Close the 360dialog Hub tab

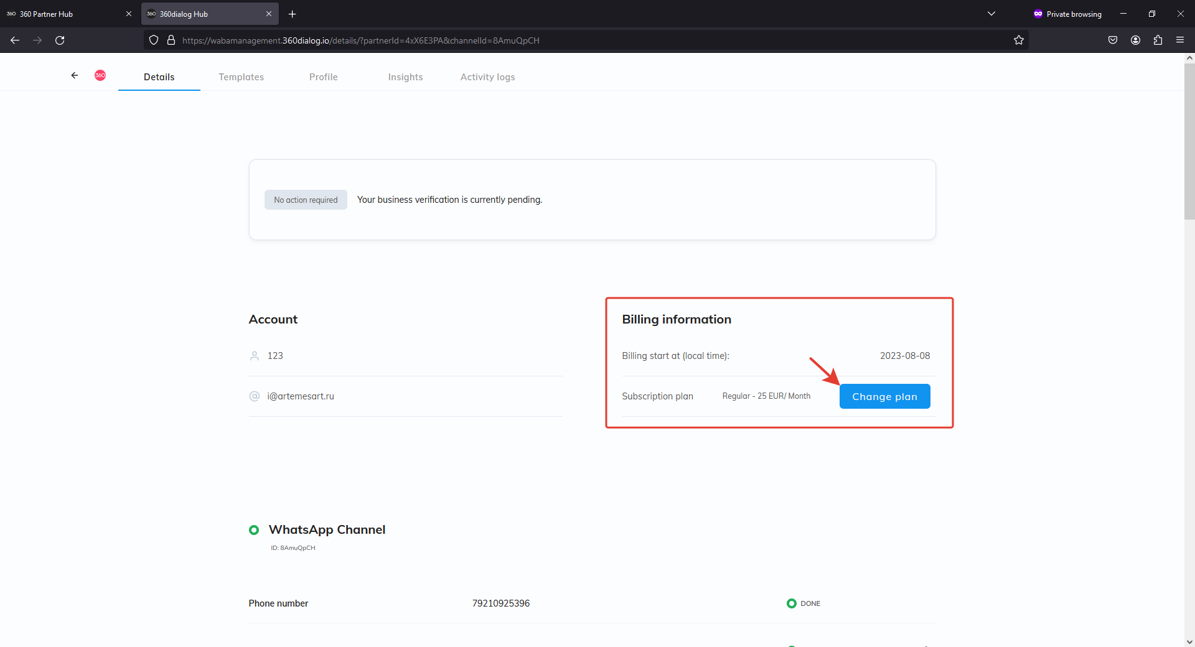(269, 14)
